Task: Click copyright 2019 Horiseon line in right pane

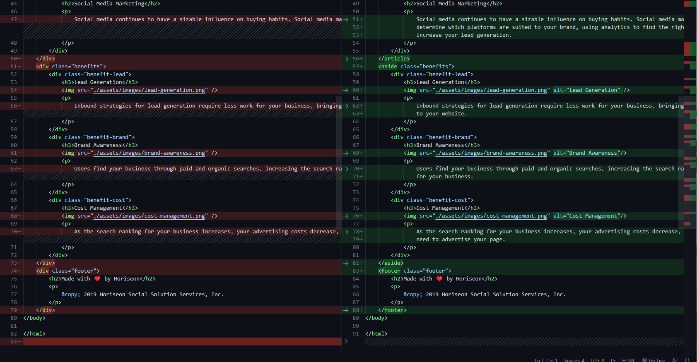Action: [485, 295]
